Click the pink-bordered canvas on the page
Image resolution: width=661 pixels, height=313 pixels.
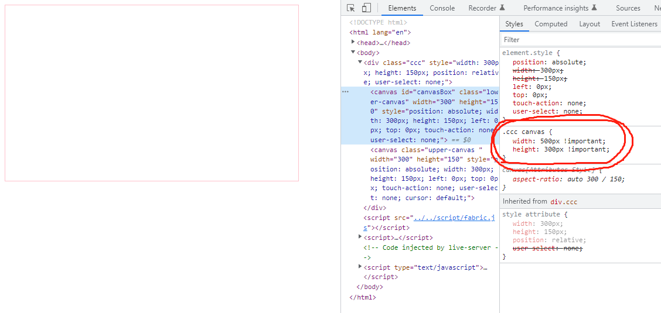152,93
